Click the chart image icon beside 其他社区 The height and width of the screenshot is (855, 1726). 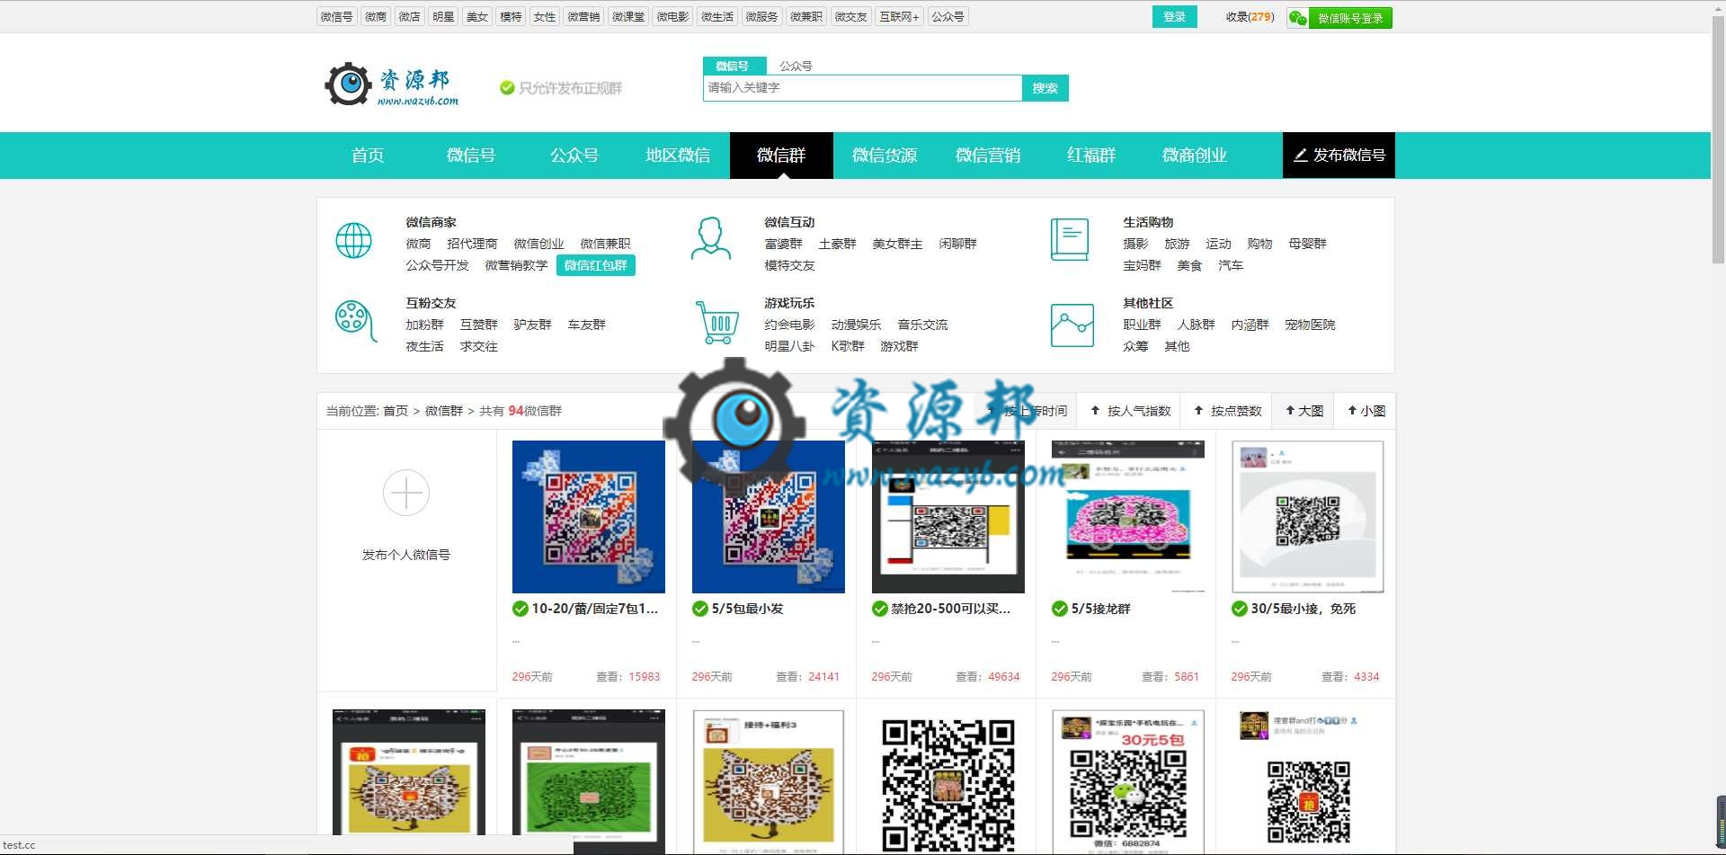[1072, 325]
